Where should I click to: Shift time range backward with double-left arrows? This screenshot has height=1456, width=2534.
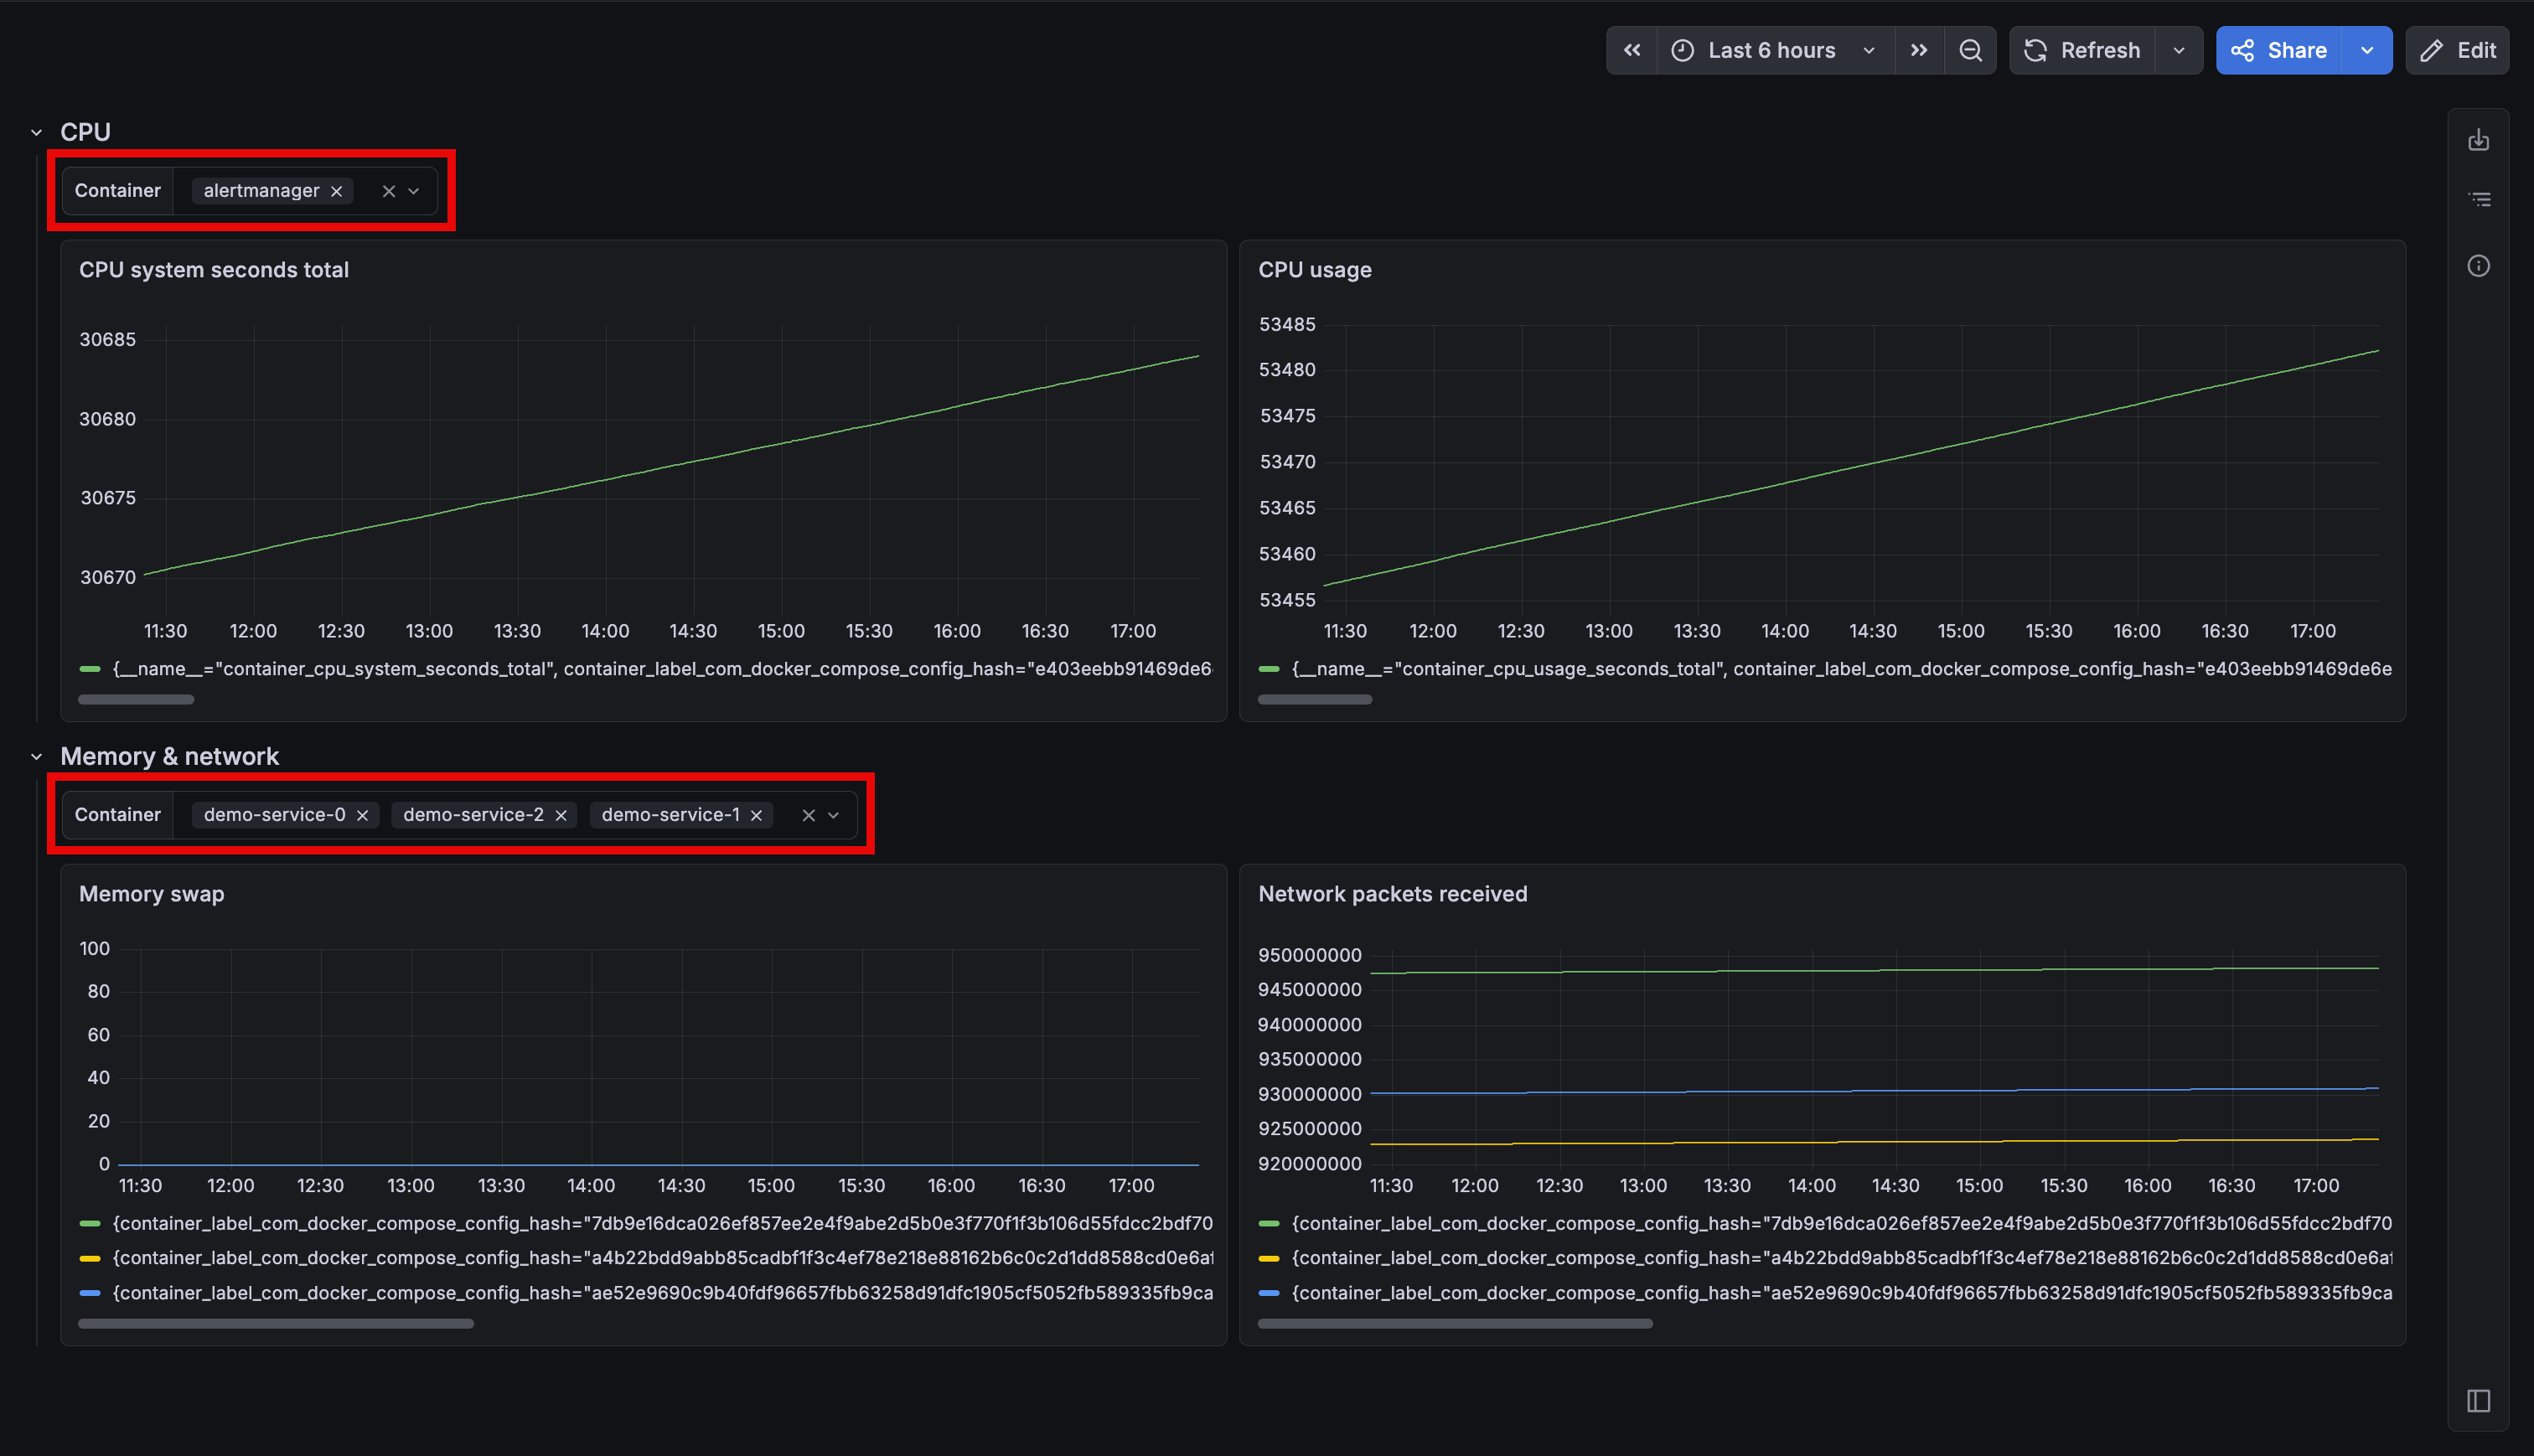(x=1632, y=50)
